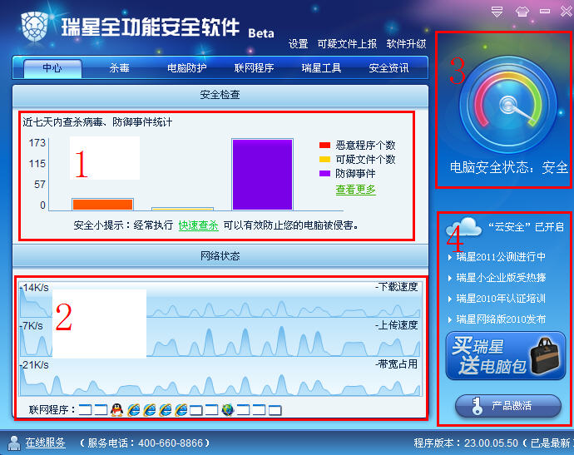Open the main menu dropdown icon in title bar
574x455 pixels.
coord(497,12)
